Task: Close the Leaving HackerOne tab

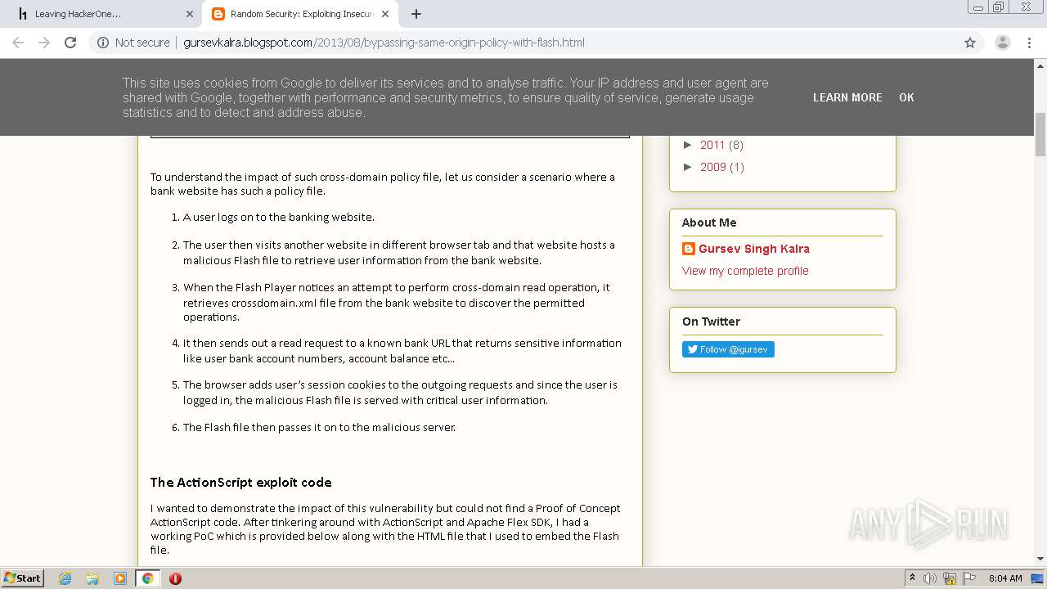Action: coord(189,14)
